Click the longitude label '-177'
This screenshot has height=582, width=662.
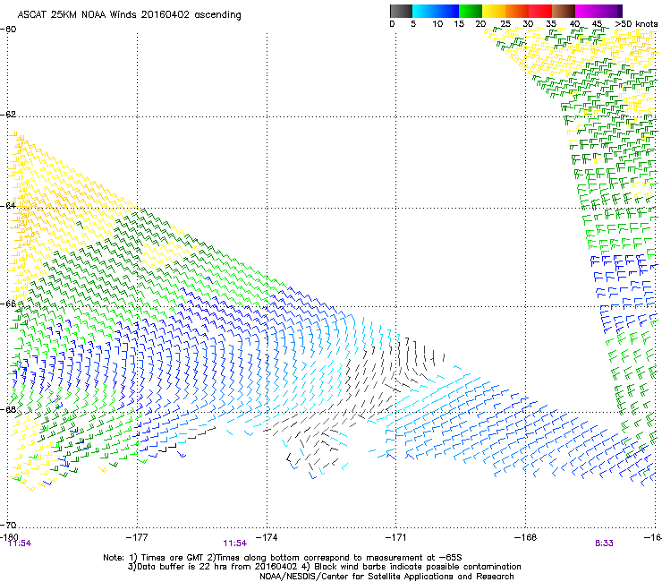(x=137, y=537)
